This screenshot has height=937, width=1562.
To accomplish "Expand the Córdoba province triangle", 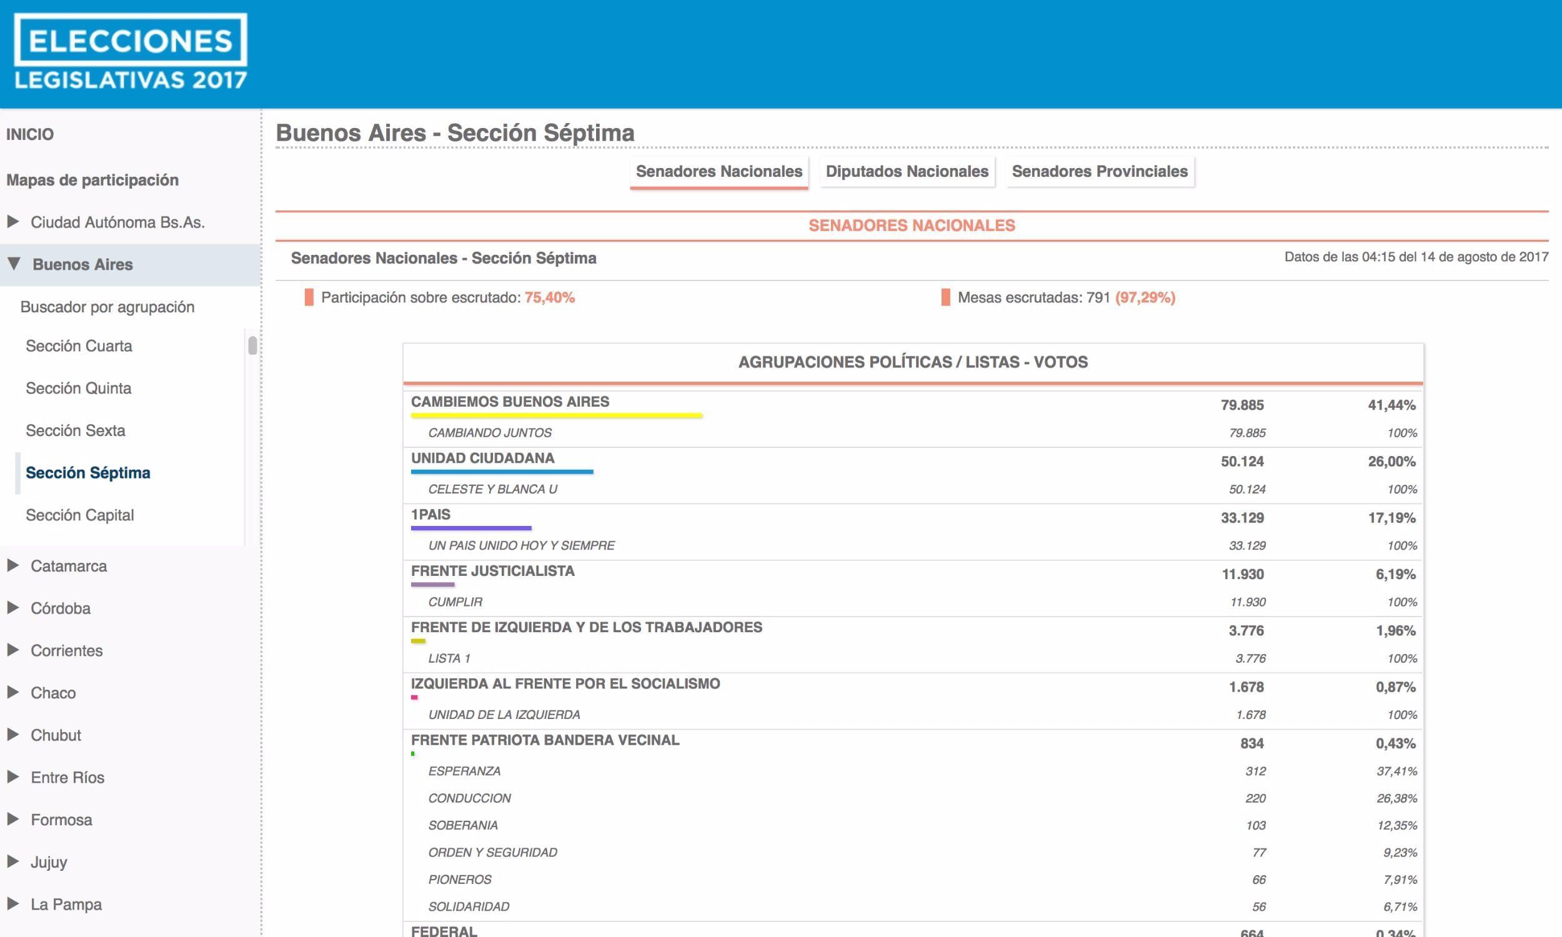I will coord(12,607).
